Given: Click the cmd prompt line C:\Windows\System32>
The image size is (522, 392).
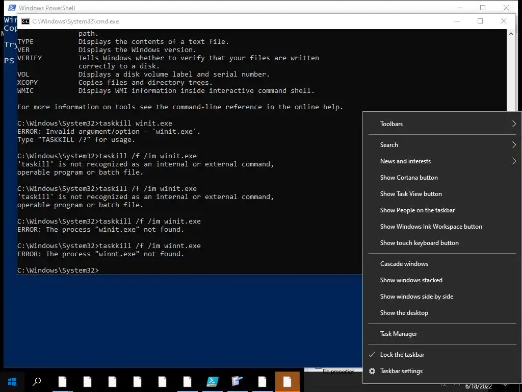Looking at the screenshot, I should 58,271.
